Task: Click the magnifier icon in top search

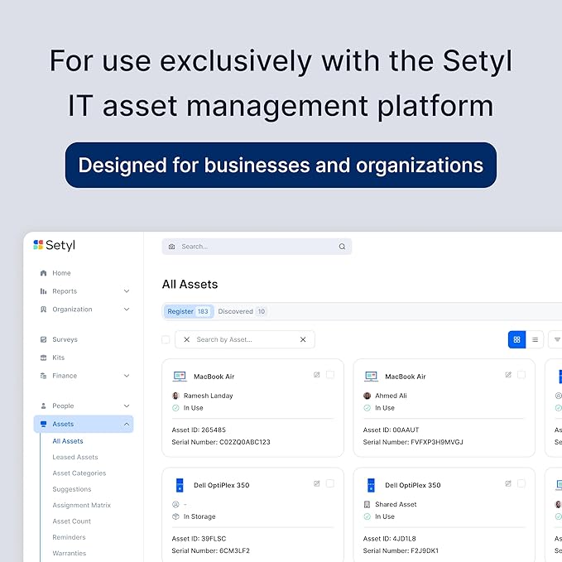Action: 342,247
